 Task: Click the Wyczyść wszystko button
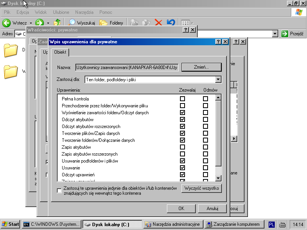[x=201, y=188]
